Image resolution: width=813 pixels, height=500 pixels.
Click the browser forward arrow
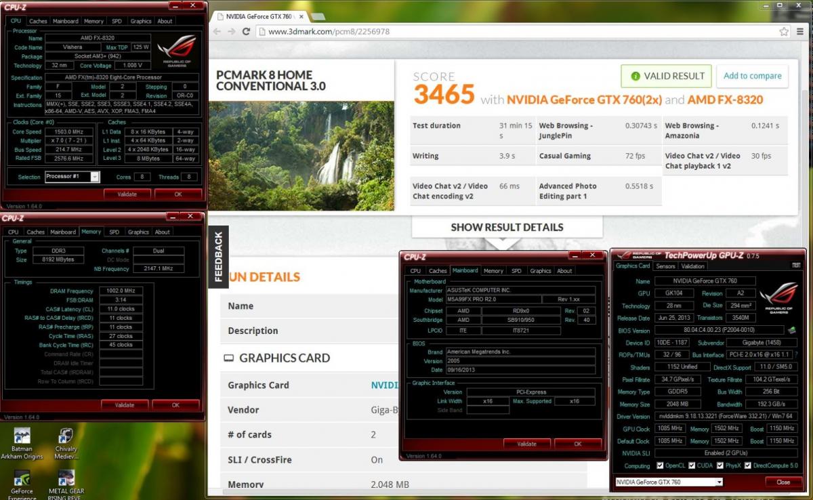click(231, 32)
